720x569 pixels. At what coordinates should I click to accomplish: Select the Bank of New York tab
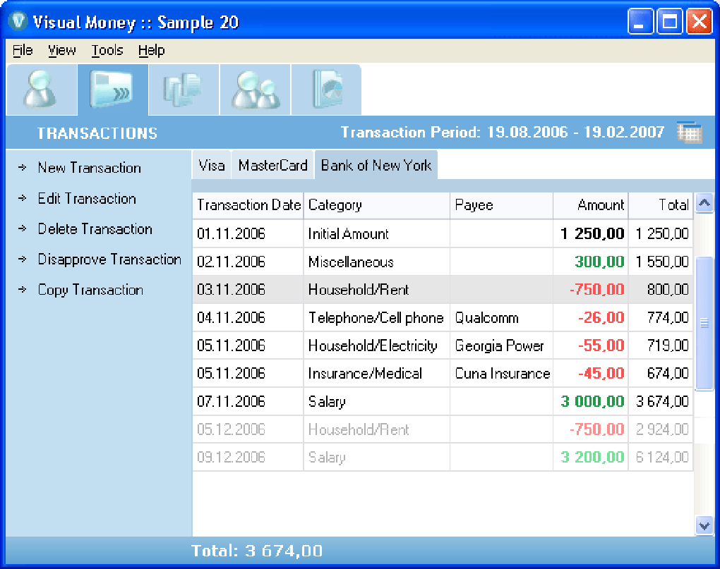pos(376,164)
